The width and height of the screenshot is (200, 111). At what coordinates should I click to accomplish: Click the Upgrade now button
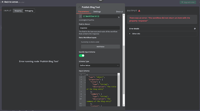188,2
